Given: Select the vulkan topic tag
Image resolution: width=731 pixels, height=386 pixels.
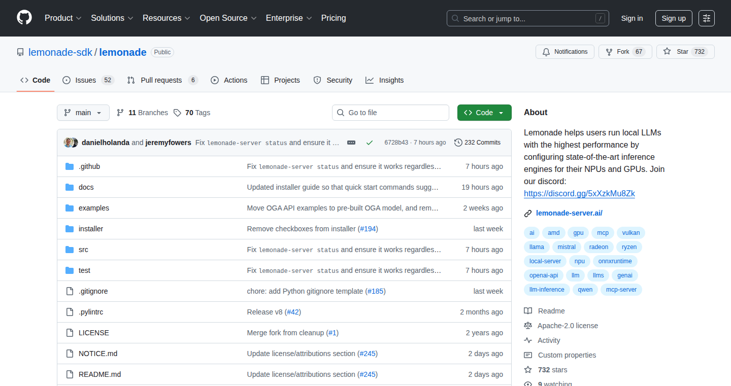Looking at the screenshot, I should (631, 233).
